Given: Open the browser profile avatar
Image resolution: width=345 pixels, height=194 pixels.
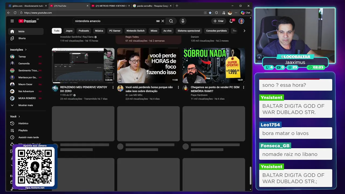Looking at the screenshot, I should 230,13.
